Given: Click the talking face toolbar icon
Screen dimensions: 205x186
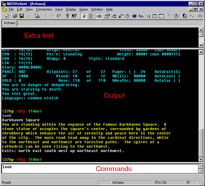Looking at the screenshot, I should [x=185, y=16].
